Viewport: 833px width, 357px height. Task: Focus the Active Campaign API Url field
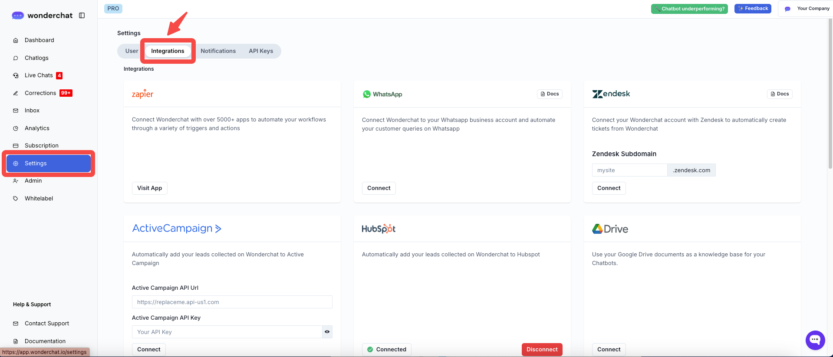coord(232,302)
